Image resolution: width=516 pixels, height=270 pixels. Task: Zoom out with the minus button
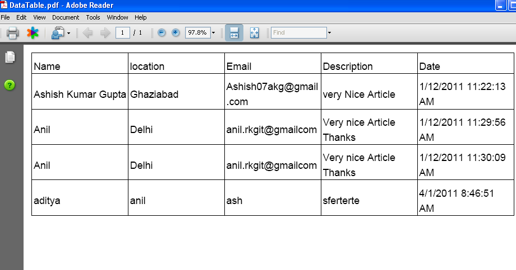tap(162, 32)
